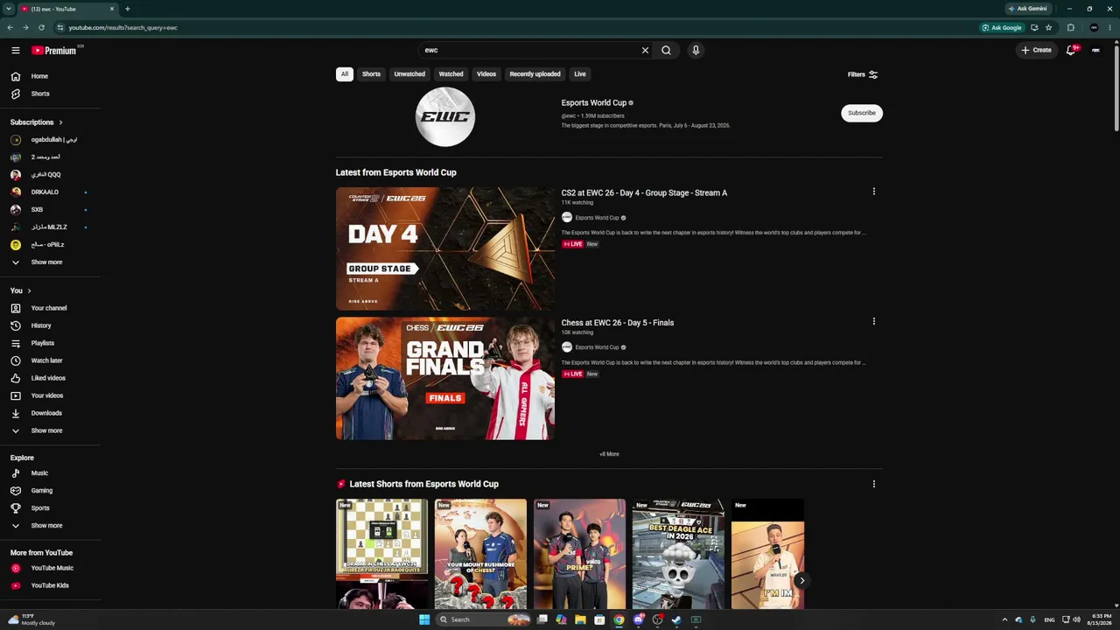Expand +8 More latest videos
The height and width of the screenshot is (630, 1120).
609,454
